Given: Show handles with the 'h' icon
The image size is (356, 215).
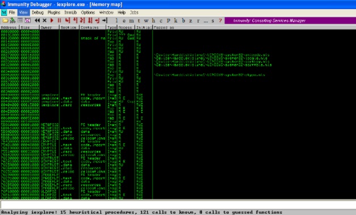Looking at the screenshot, I should [154, 20].
